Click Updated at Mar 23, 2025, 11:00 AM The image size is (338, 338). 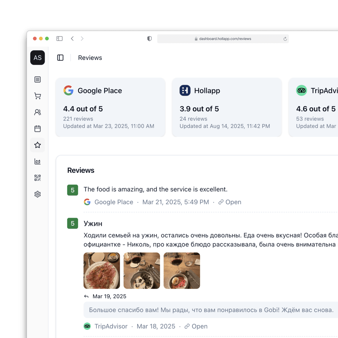[109, 126]
